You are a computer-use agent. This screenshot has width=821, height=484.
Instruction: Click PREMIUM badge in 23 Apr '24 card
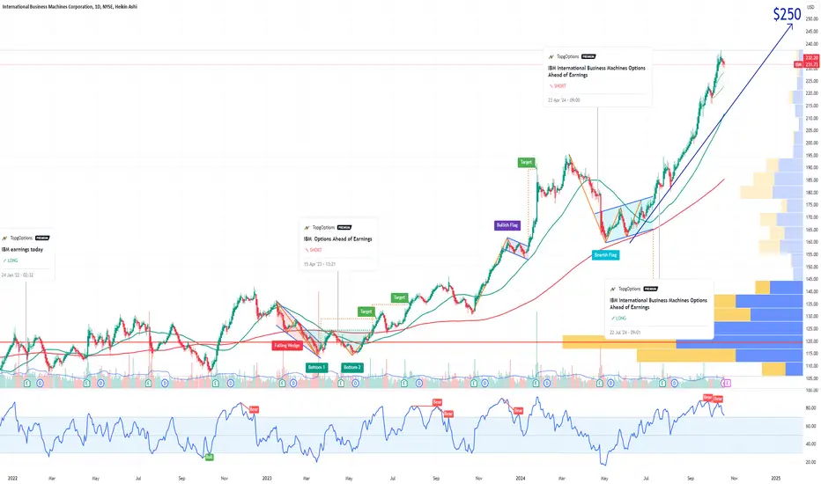coord(588,56)
